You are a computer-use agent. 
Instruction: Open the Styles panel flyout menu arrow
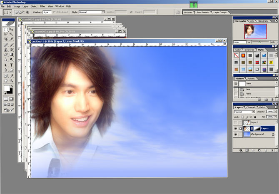pos(276,50)
